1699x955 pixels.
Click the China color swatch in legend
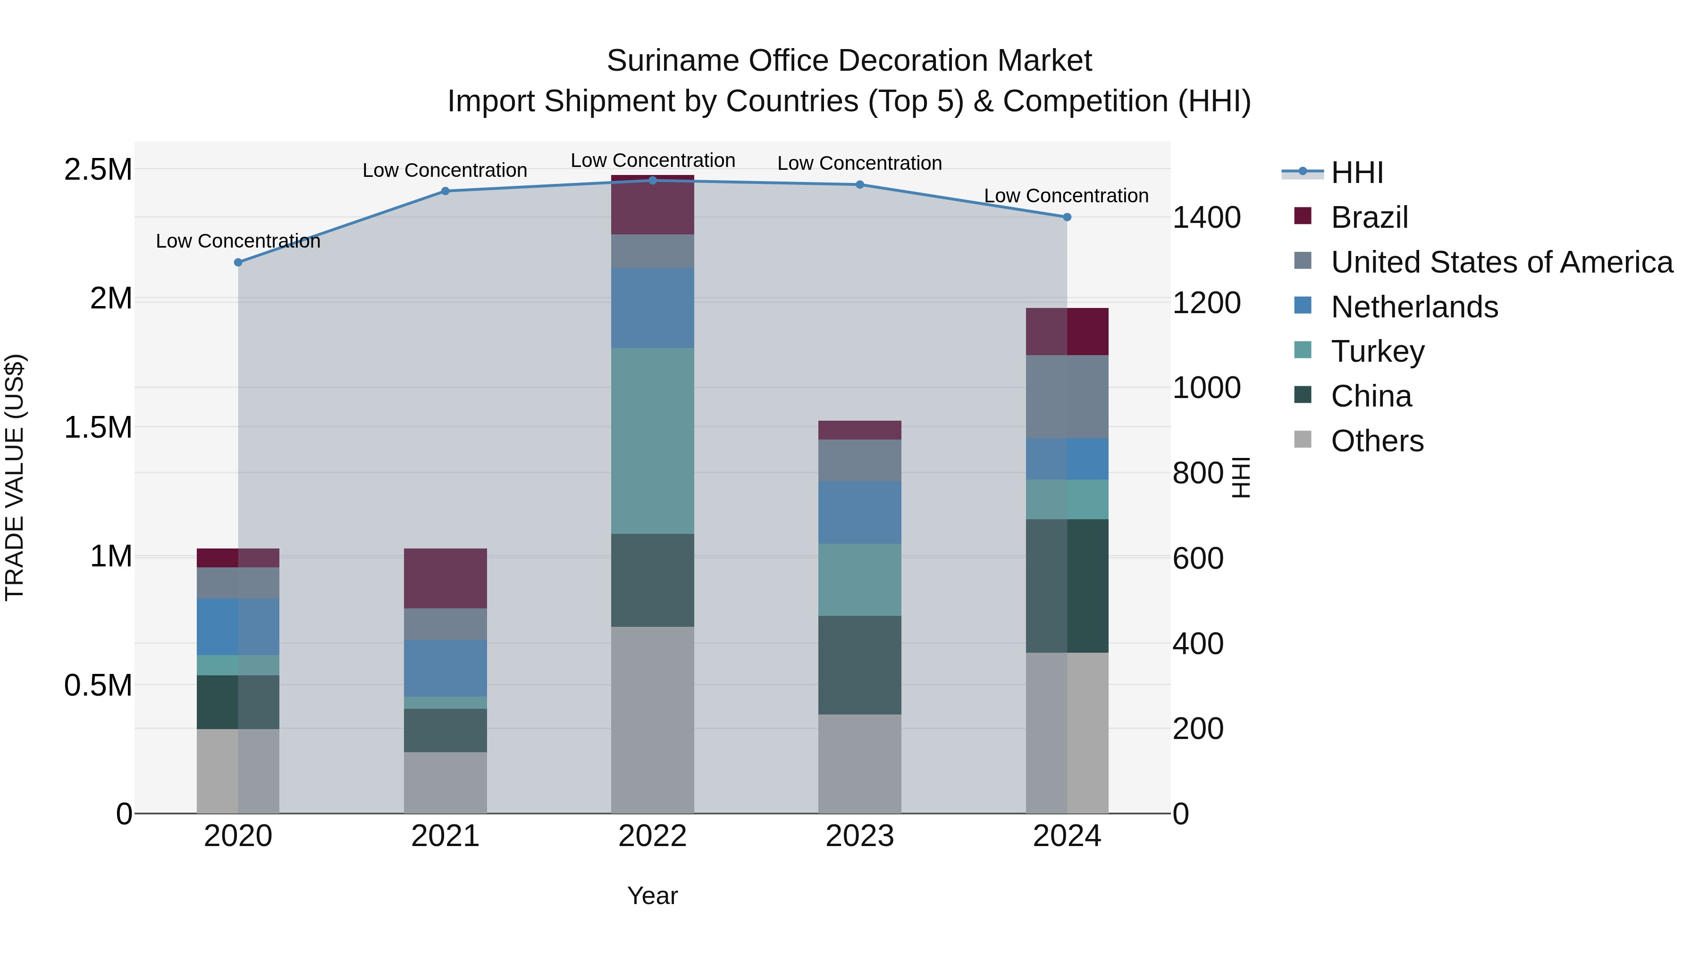(x=1303, y=395)
